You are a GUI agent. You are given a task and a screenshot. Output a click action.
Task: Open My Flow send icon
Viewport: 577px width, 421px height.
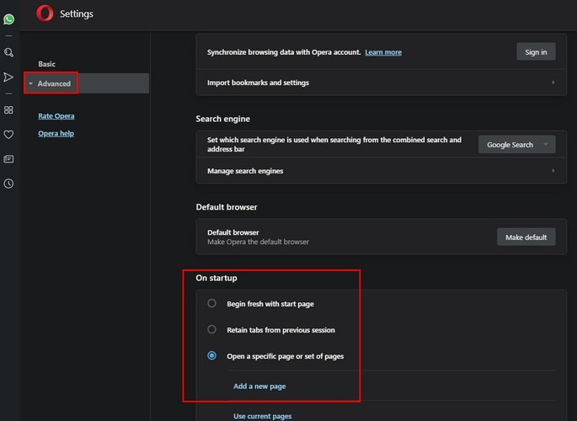[x=9, y=77]
